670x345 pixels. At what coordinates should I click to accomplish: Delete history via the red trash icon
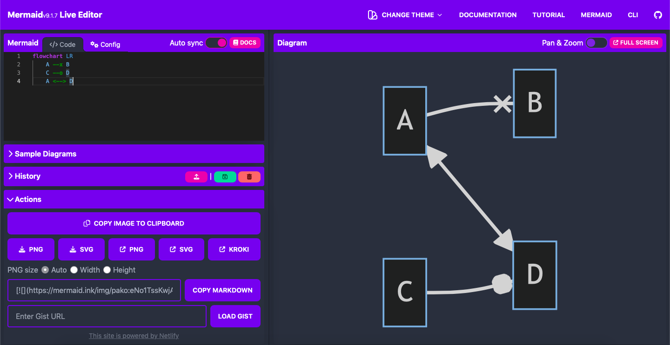(249, 177)
